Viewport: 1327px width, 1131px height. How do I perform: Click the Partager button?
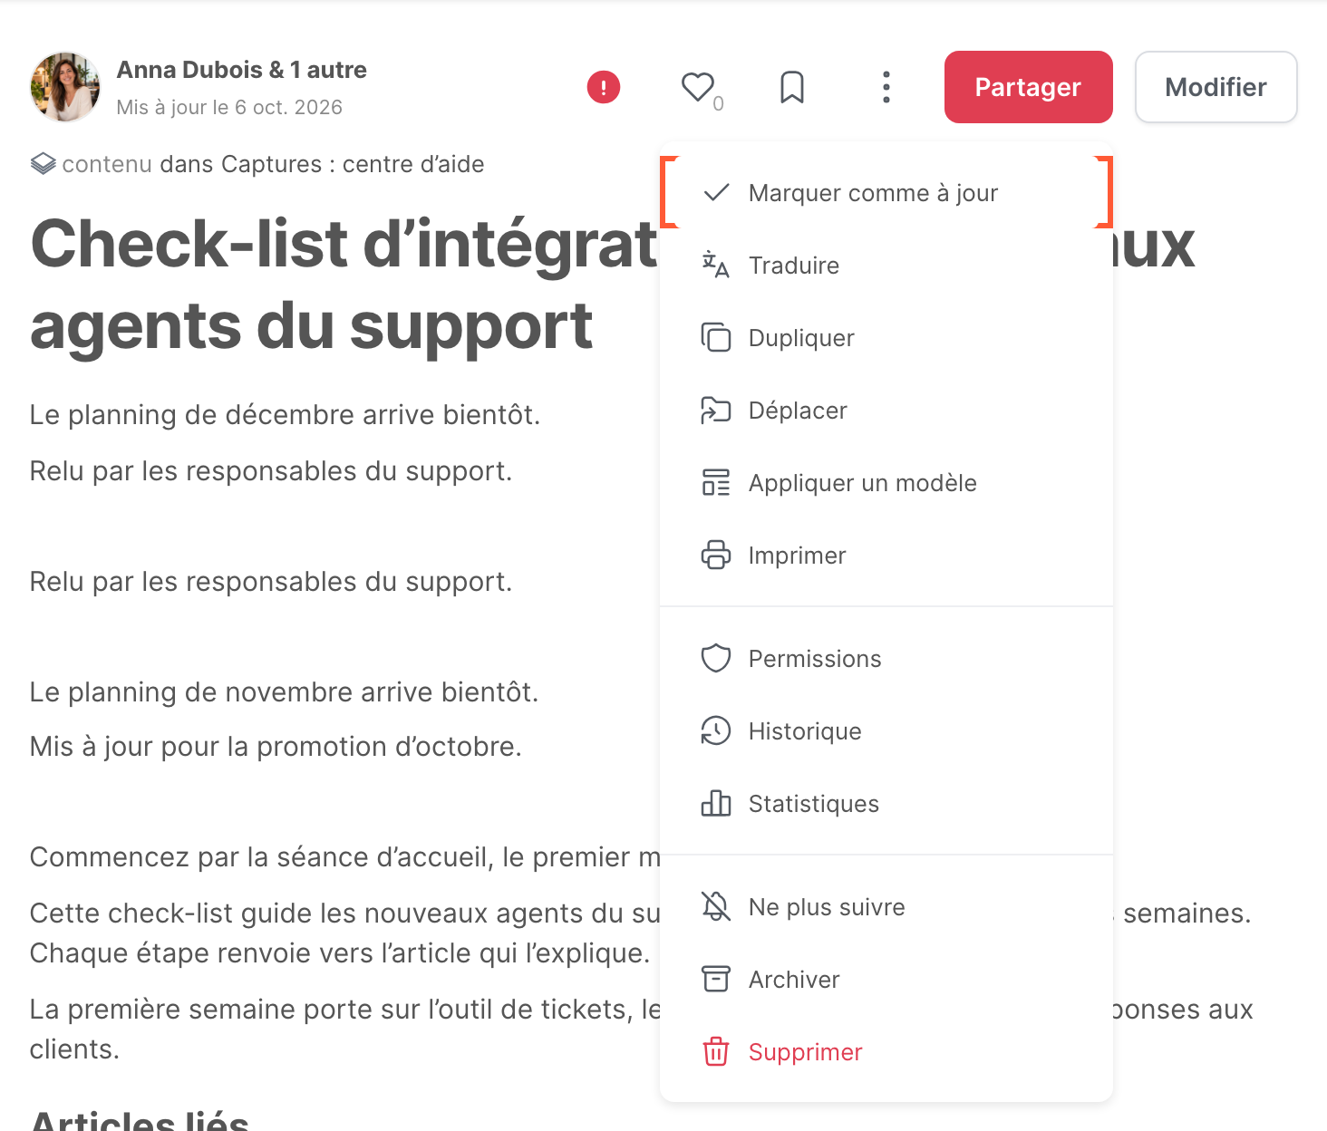[x=1029, y=87]
